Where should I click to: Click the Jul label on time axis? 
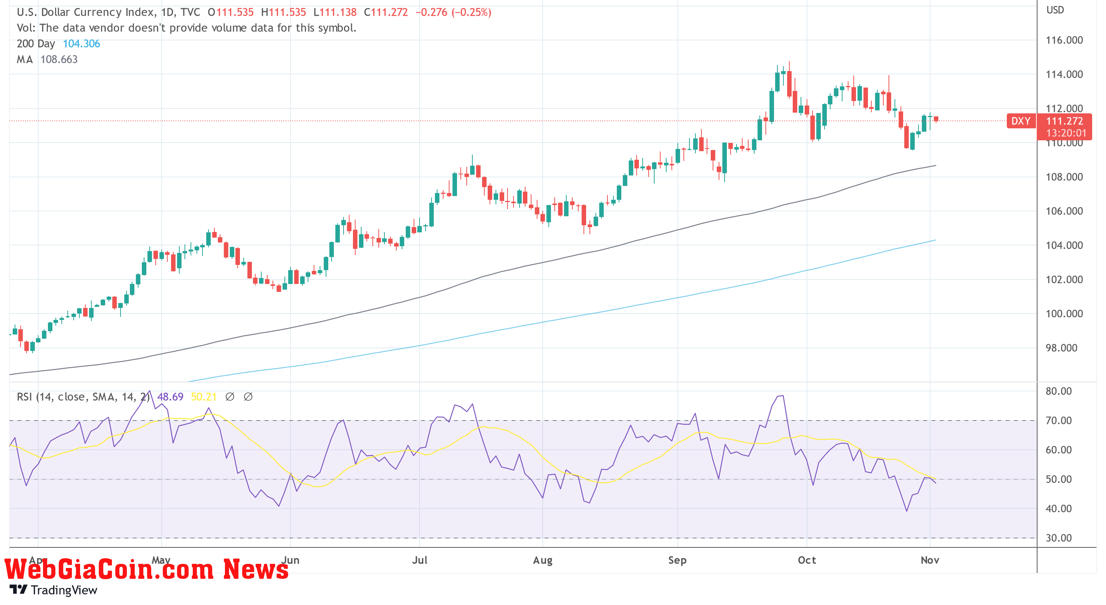420,560
